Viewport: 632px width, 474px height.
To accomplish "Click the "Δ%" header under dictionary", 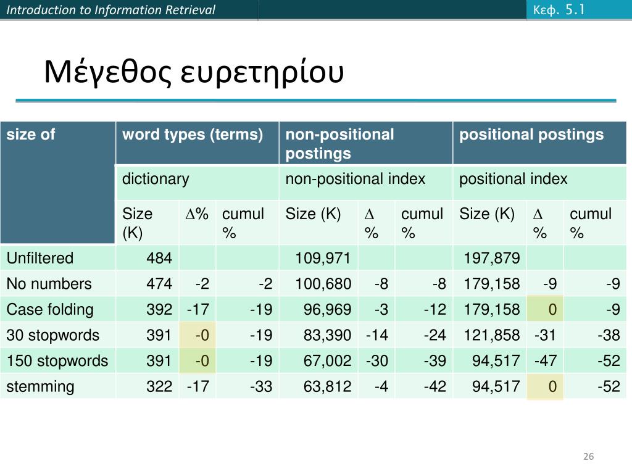I will coord(197,214).
